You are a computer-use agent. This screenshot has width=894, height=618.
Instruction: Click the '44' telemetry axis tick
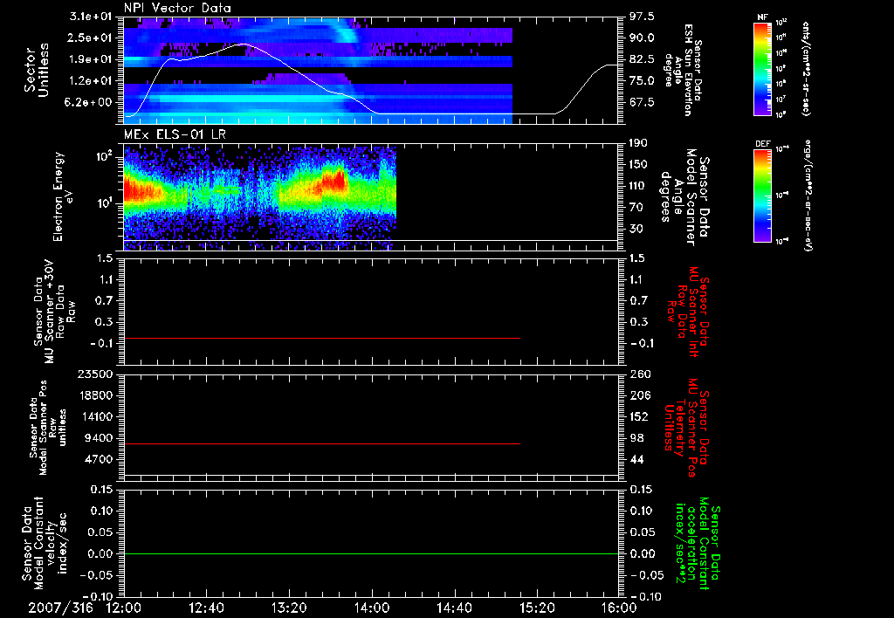pos(636,459)
